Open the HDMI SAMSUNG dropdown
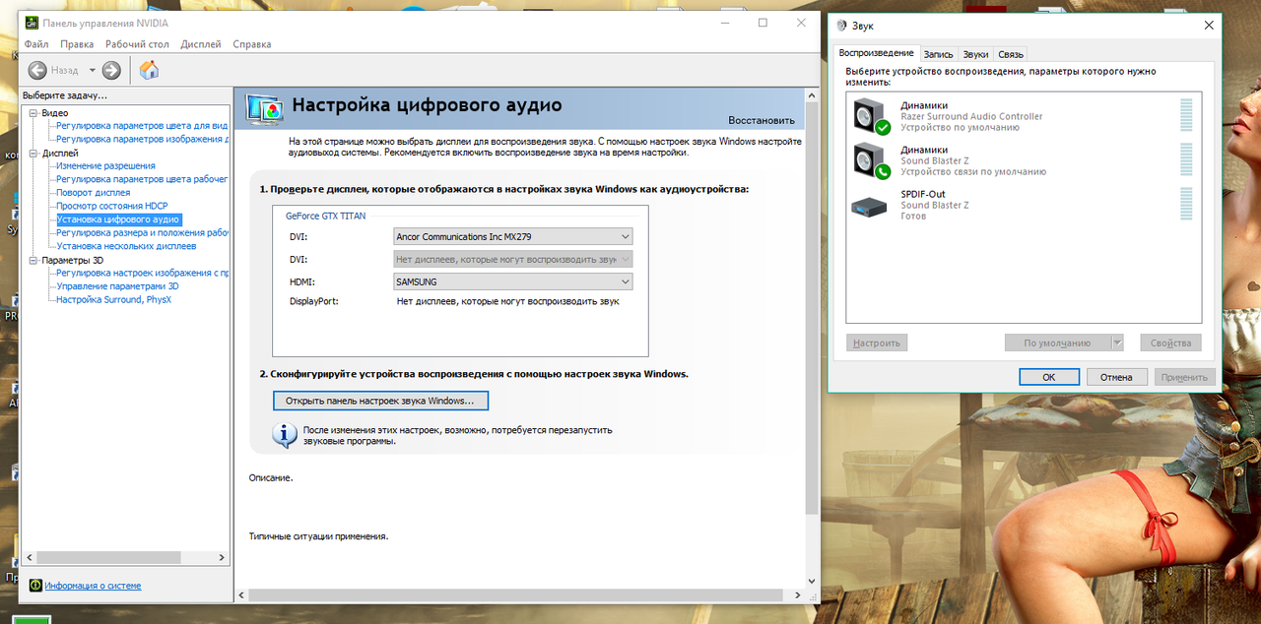The width and height of the screenshot is (1261, 624). (x=512, y=281)
